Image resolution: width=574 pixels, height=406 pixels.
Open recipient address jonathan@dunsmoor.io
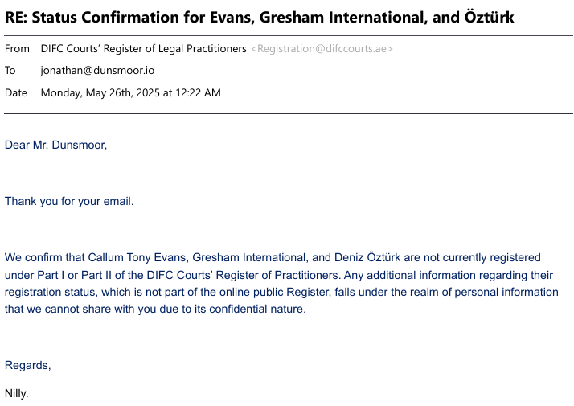tap(97, 71)
